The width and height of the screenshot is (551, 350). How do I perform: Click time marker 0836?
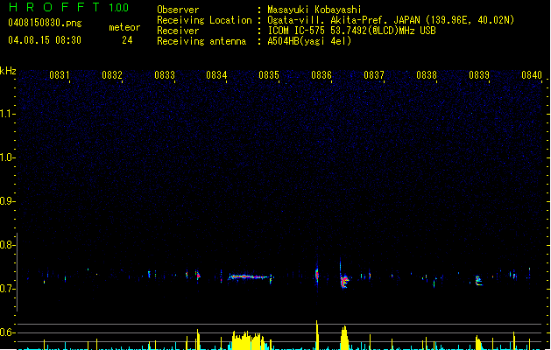click(321, 75)
